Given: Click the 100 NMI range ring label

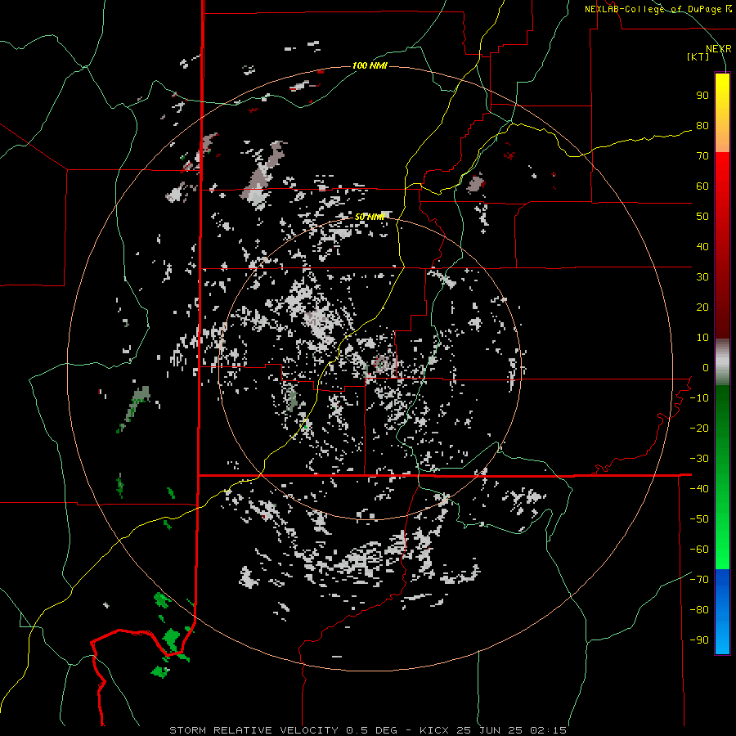Looking at the screenshot, I should click(370, 65).
